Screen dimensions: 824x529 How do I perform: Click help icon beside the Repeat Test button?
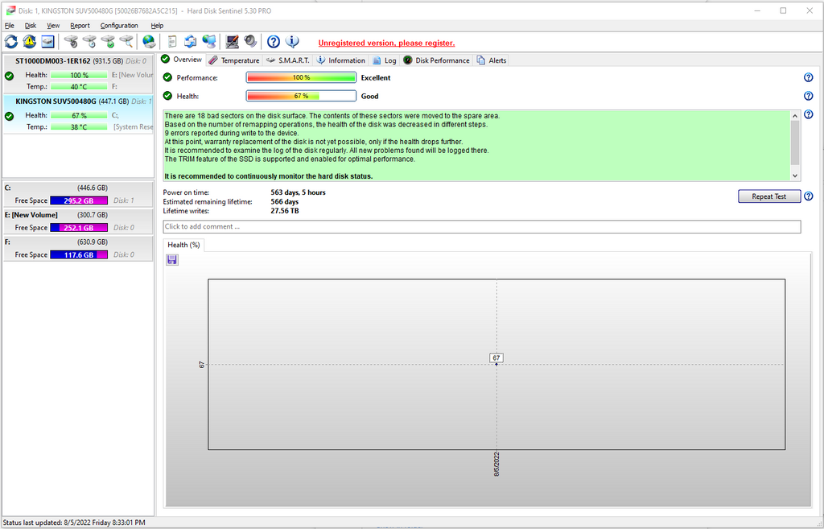pyautogui.click(x=808, y=196)
